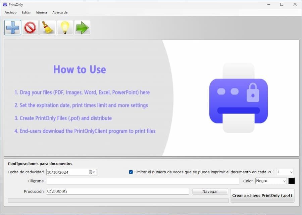
Task: Click the Configuraciones para documentos label
Action: point(40,164)
